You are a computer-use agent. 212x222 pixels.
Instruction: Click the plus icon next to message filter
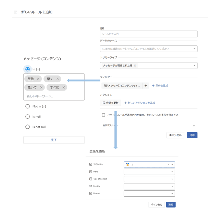point(146,86)
